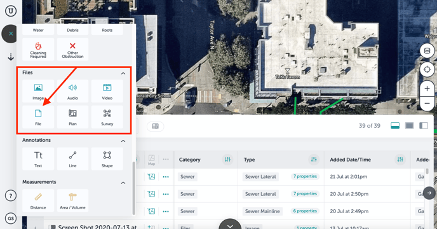Click the add-item panel vertical scrollbar

tap(133, 188)
